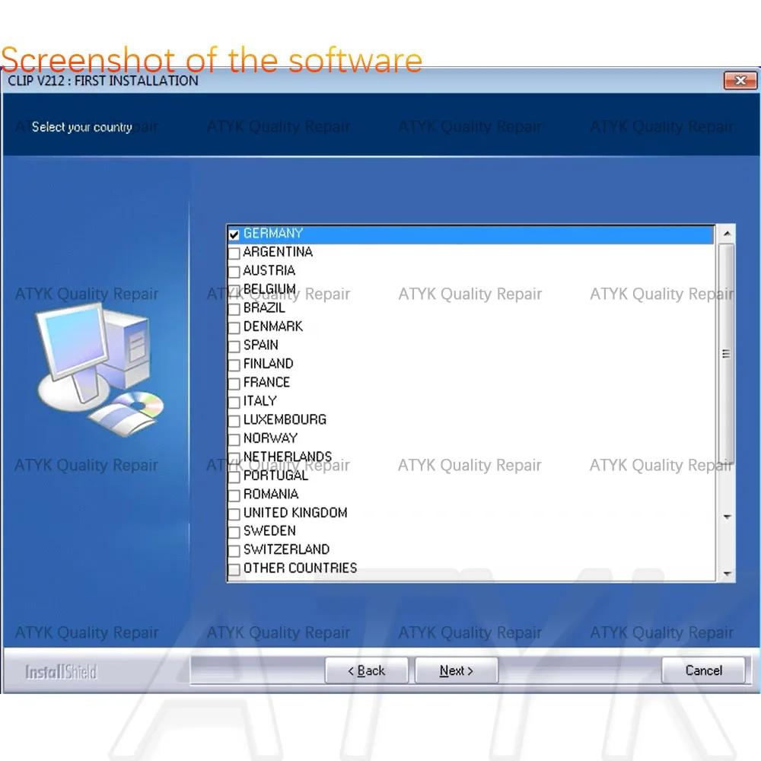Close the CLIP V212 installer window
This screenshot has height=761, width=761.
(x=740, y=81)
